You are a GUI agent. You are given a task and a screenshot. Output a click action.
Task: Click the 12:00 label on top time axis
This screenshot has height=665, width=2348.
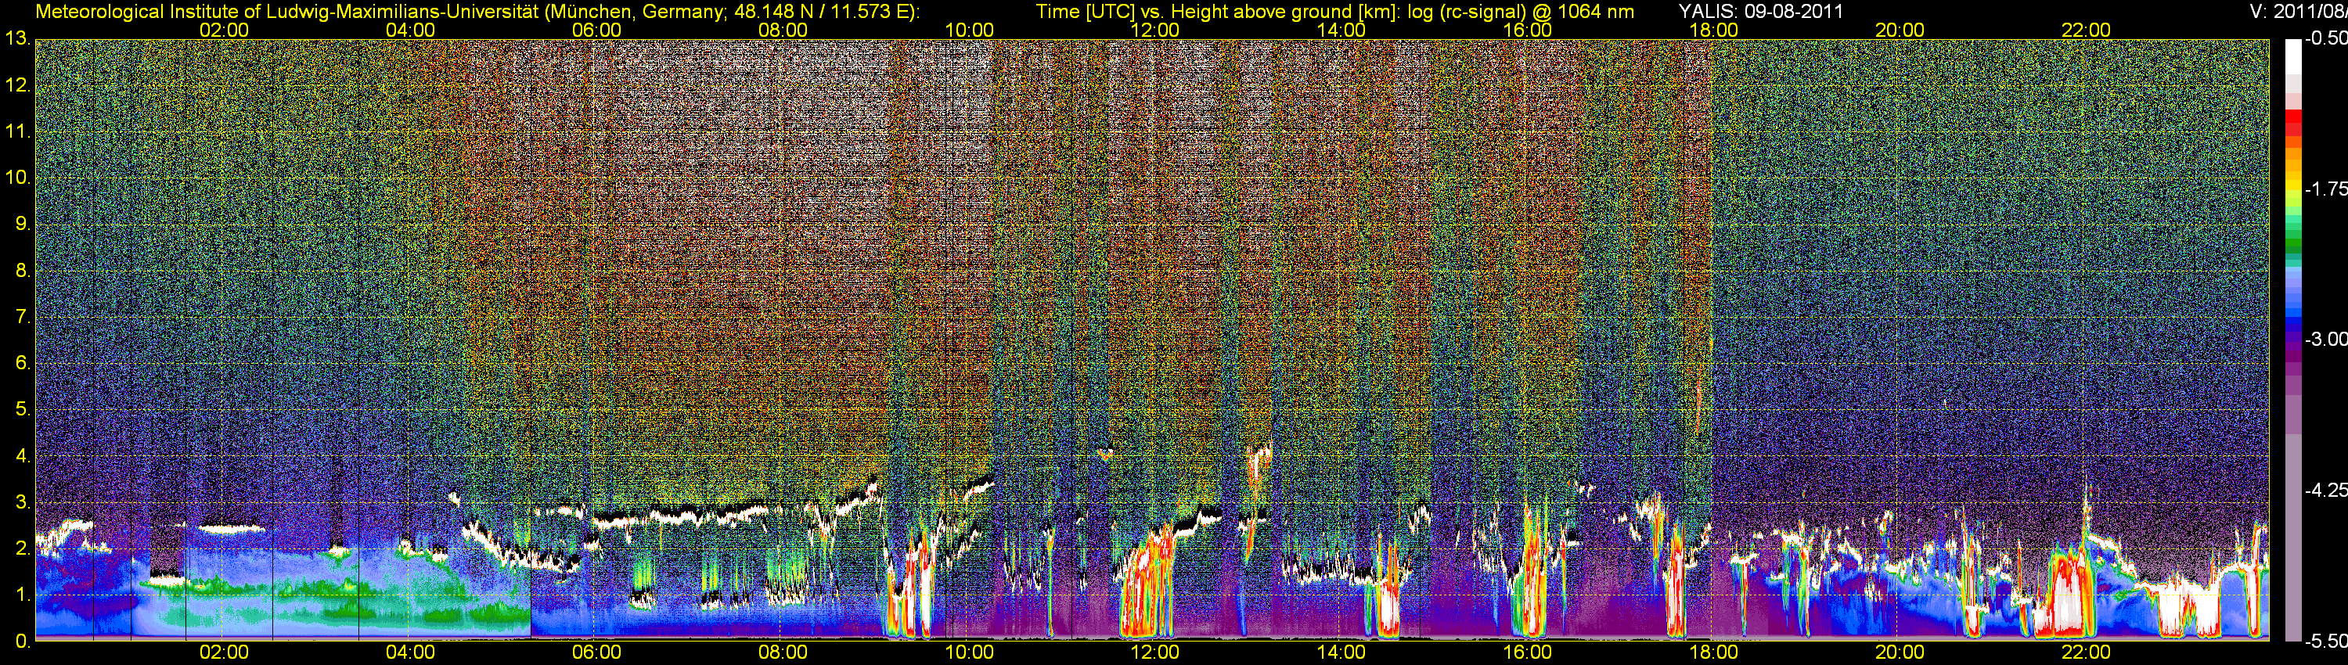click(1155, 30)
